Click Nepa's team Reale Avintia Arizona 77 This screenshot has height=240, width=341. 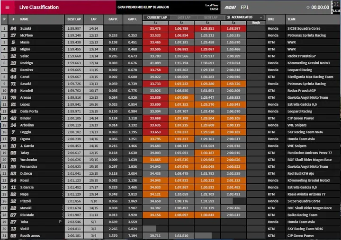pos(306,194)
